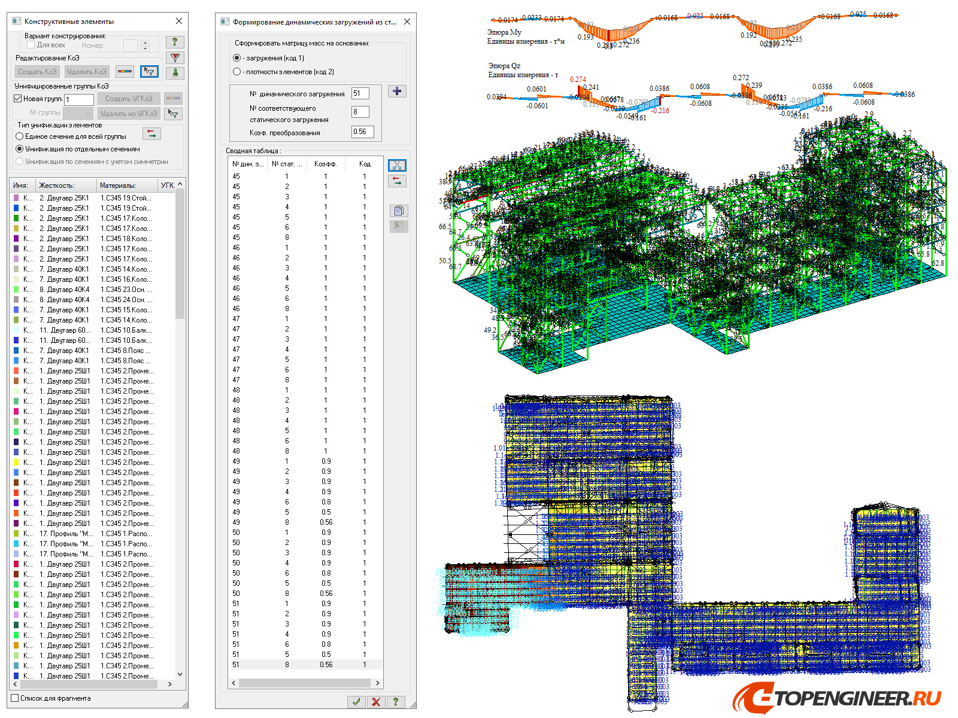Click the red-green exchange arrows icon
This screenshot has width=958, height=718.
click(x=397, y=181)
